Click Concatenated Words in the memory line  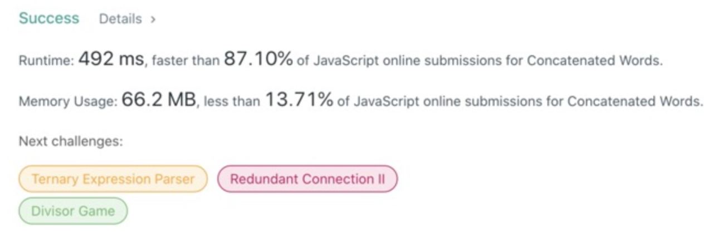[x=635, y=102]
